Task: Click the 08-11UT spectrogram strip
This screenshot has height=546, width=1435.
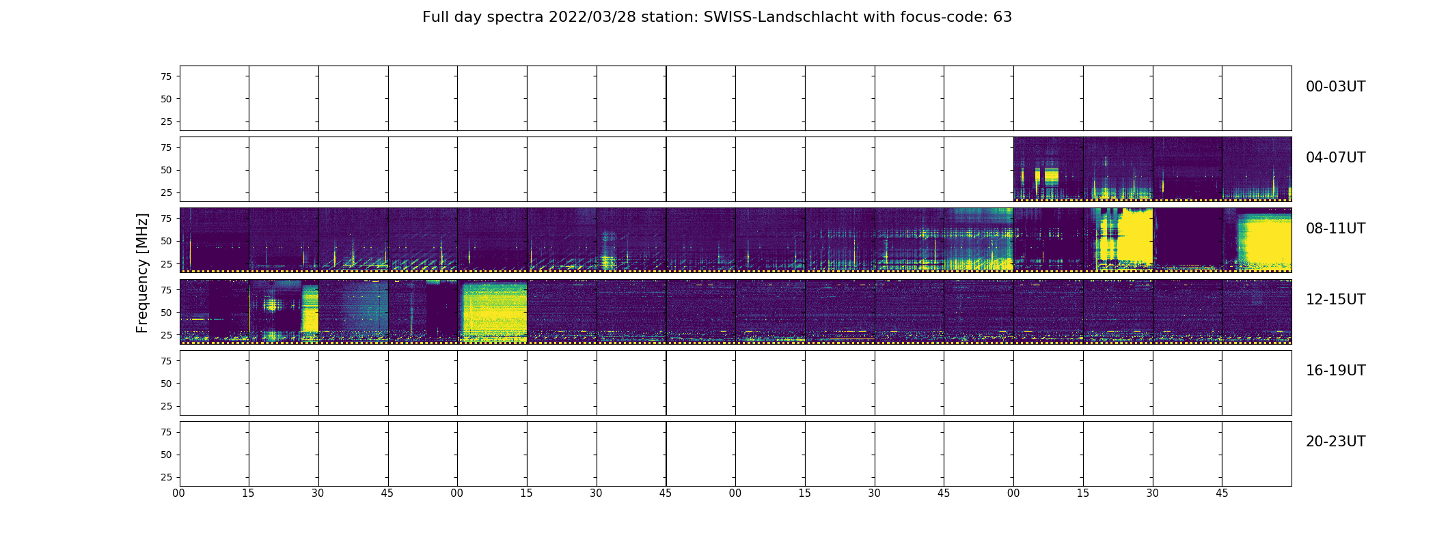Action: pyautogui.click(x=735, y=240)
